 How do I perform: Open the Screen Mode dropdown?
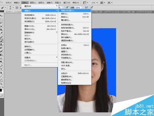click(x=110, y=2)
